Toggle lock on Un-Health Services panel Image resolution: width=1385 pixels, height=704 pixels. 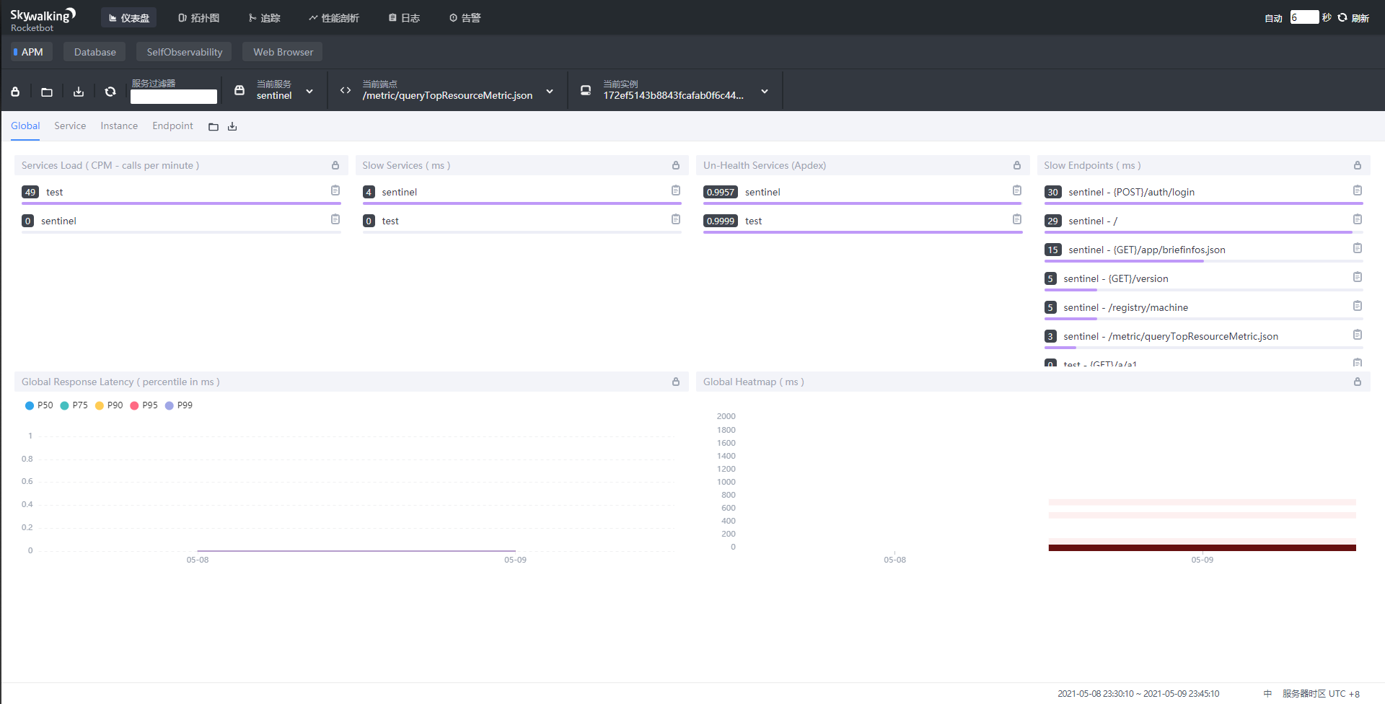click(x=1017, y=165)
